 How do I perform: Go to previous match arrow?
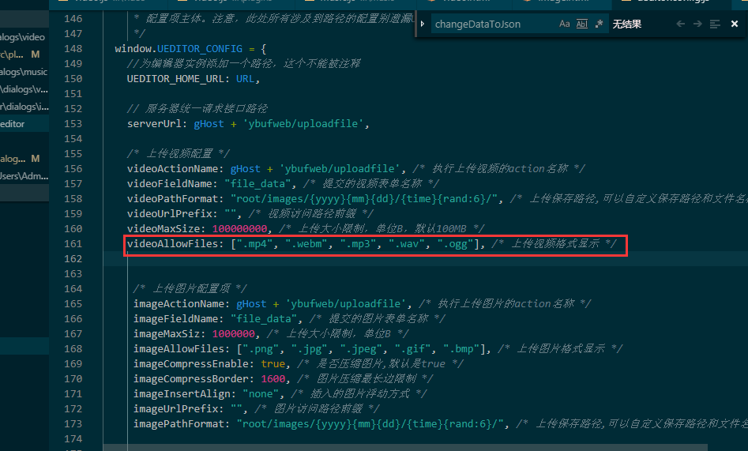(x=681, y=24)
